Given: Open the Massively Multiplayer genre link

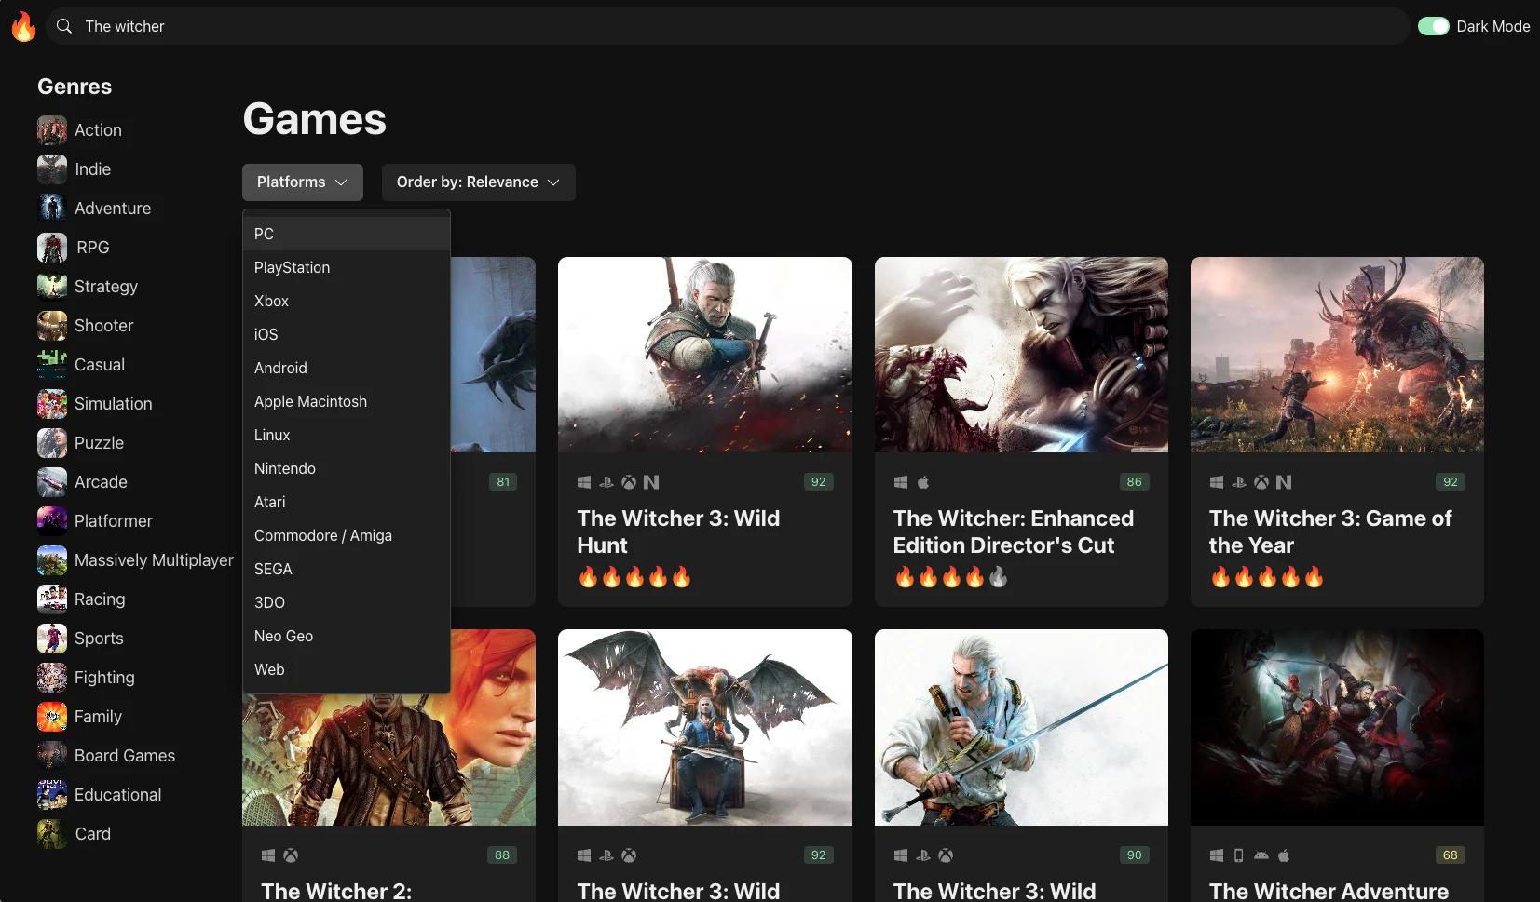Looking at the screenshot, I should point(154,560).
